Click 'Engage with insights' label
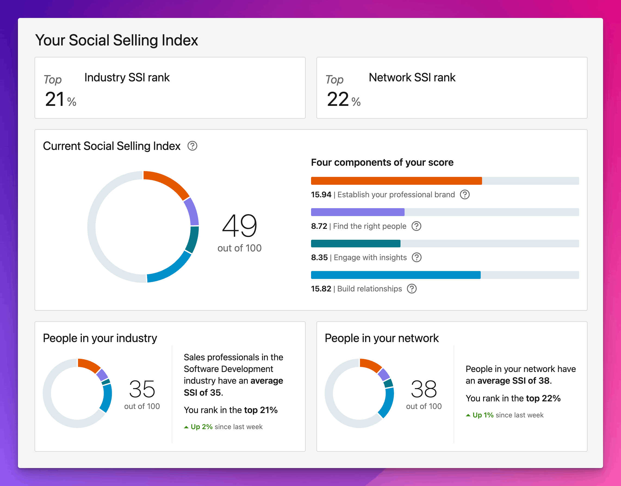Screen dimensions: 621x486 point(370,257)
